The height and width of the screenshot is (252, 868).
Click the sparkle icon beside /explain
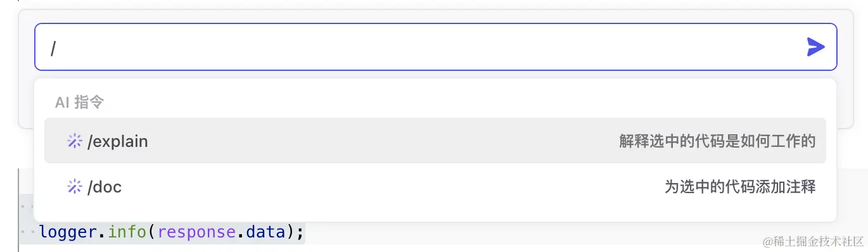pyautogui.click(x=75, y=141)
